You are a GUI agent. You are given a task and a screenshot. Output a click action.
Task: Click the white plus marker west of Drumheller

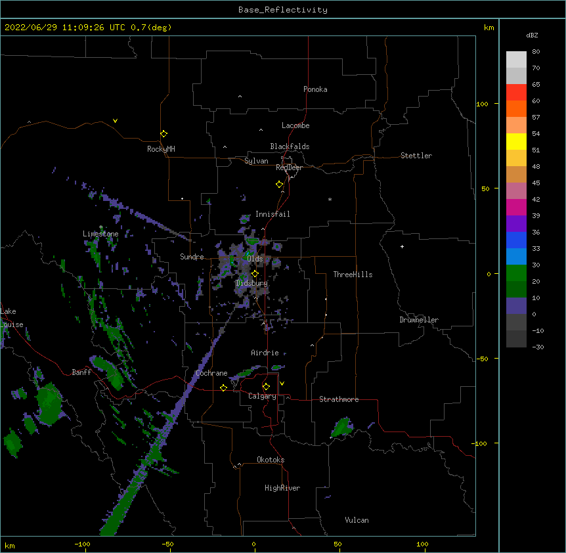(x=402, y=246)
